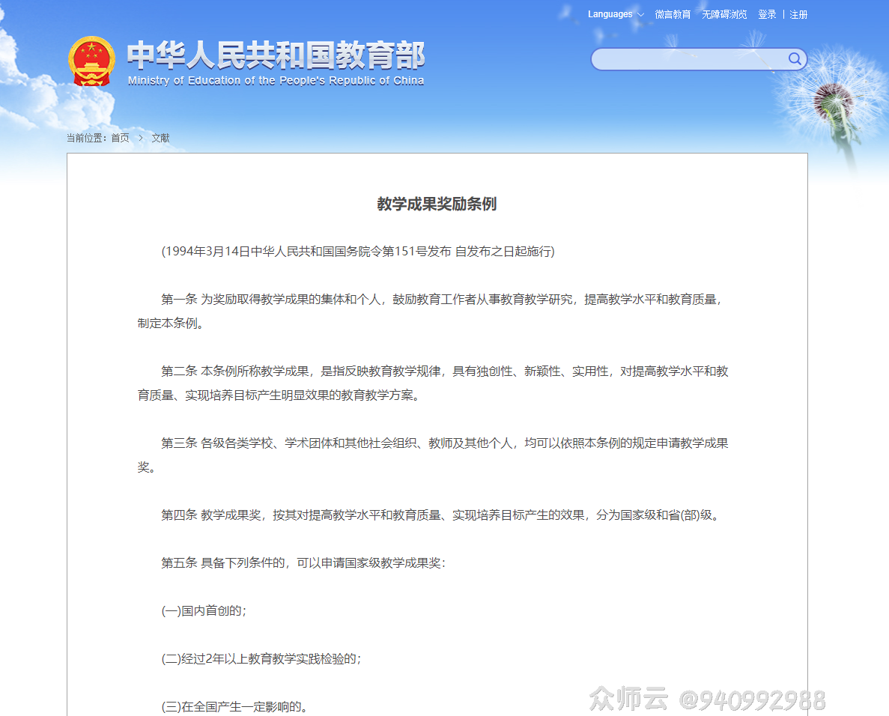Click the 第三条 paragraph text

pyautogui.click(x=433, y=455)
